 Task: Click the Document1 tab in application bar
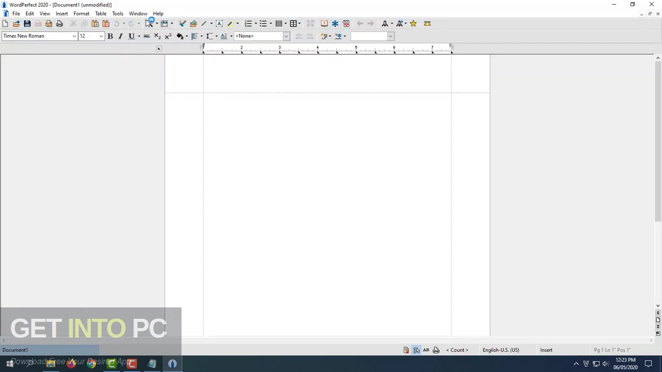pos(49,350)
